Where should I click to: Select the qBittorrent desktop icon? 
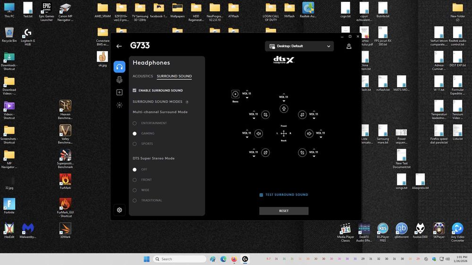coord(401,231)
